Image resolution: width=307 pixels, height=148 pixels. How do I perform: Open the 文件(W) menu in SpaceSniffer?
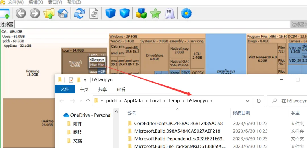(16, 2)
